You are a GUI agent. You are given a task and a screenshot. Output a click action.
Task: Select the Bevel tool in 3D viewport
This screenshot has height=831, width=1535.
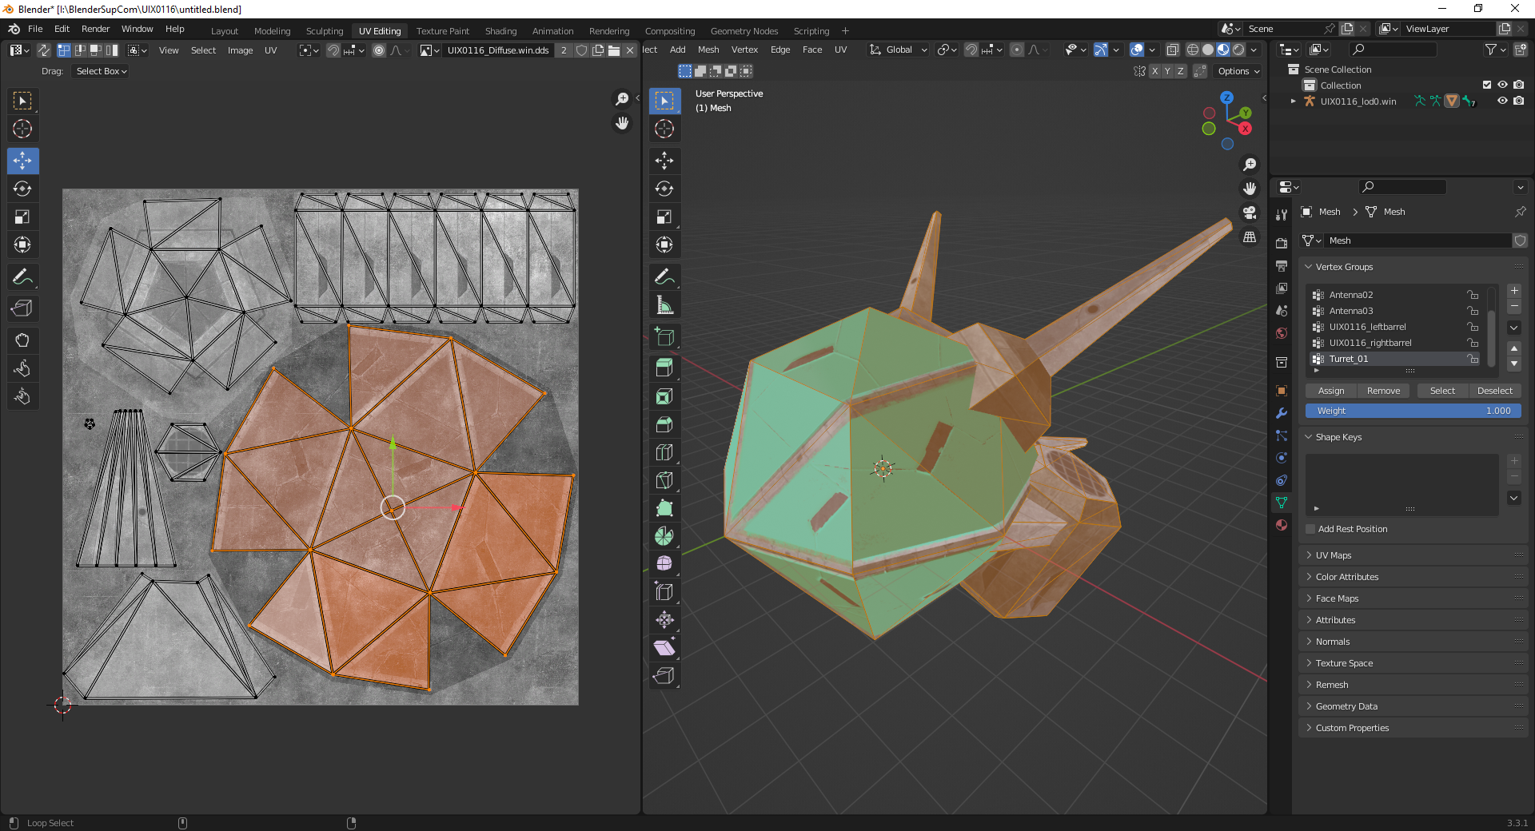664,424
